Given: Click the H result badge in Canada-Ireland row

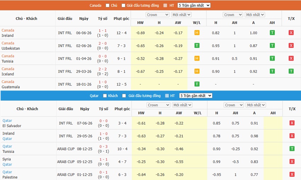Looking at the screenshot, I should (197, 33).
